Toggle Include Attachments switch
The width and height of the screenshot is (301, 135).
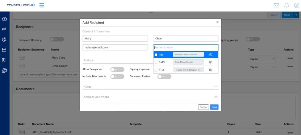tap(117, 76)
